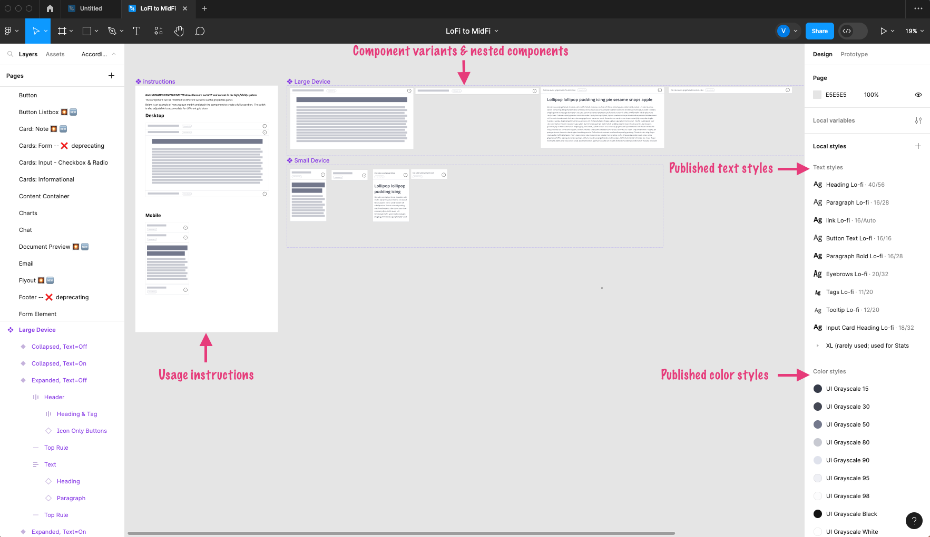Click the Share button
This screenshot has height=537, width=930.
[x=819, y=31]
